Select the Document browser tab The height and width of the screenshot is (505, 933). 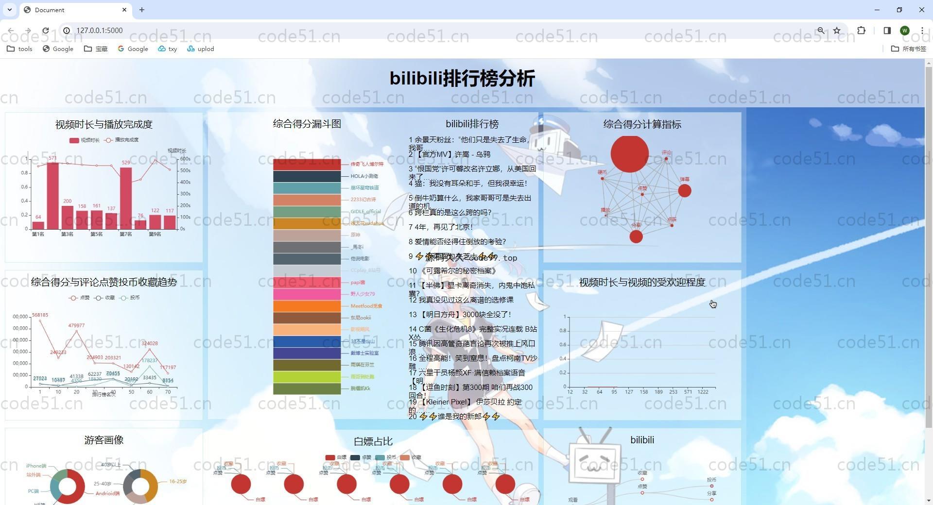coord(75,10)
